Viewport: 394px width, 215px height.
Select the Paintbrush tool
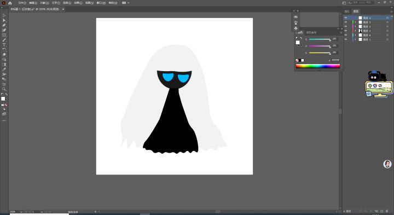(4, 40)
